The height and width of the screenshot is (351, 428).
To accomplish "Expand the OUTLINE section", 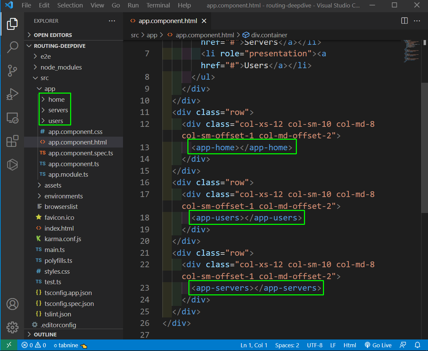I will [x=74, y=334].
